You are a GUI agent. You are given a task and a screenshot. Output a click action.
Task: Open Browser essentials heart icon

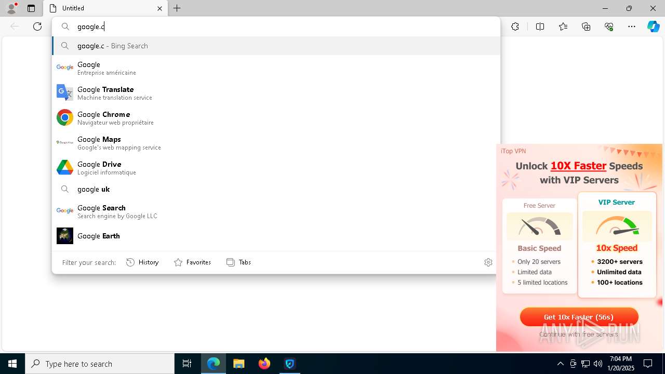pos(609,26)
